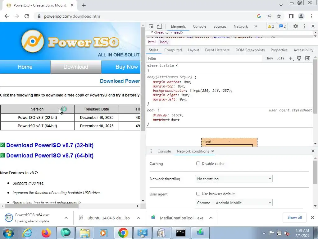Toggle :hov element state button

click(269, 58)
